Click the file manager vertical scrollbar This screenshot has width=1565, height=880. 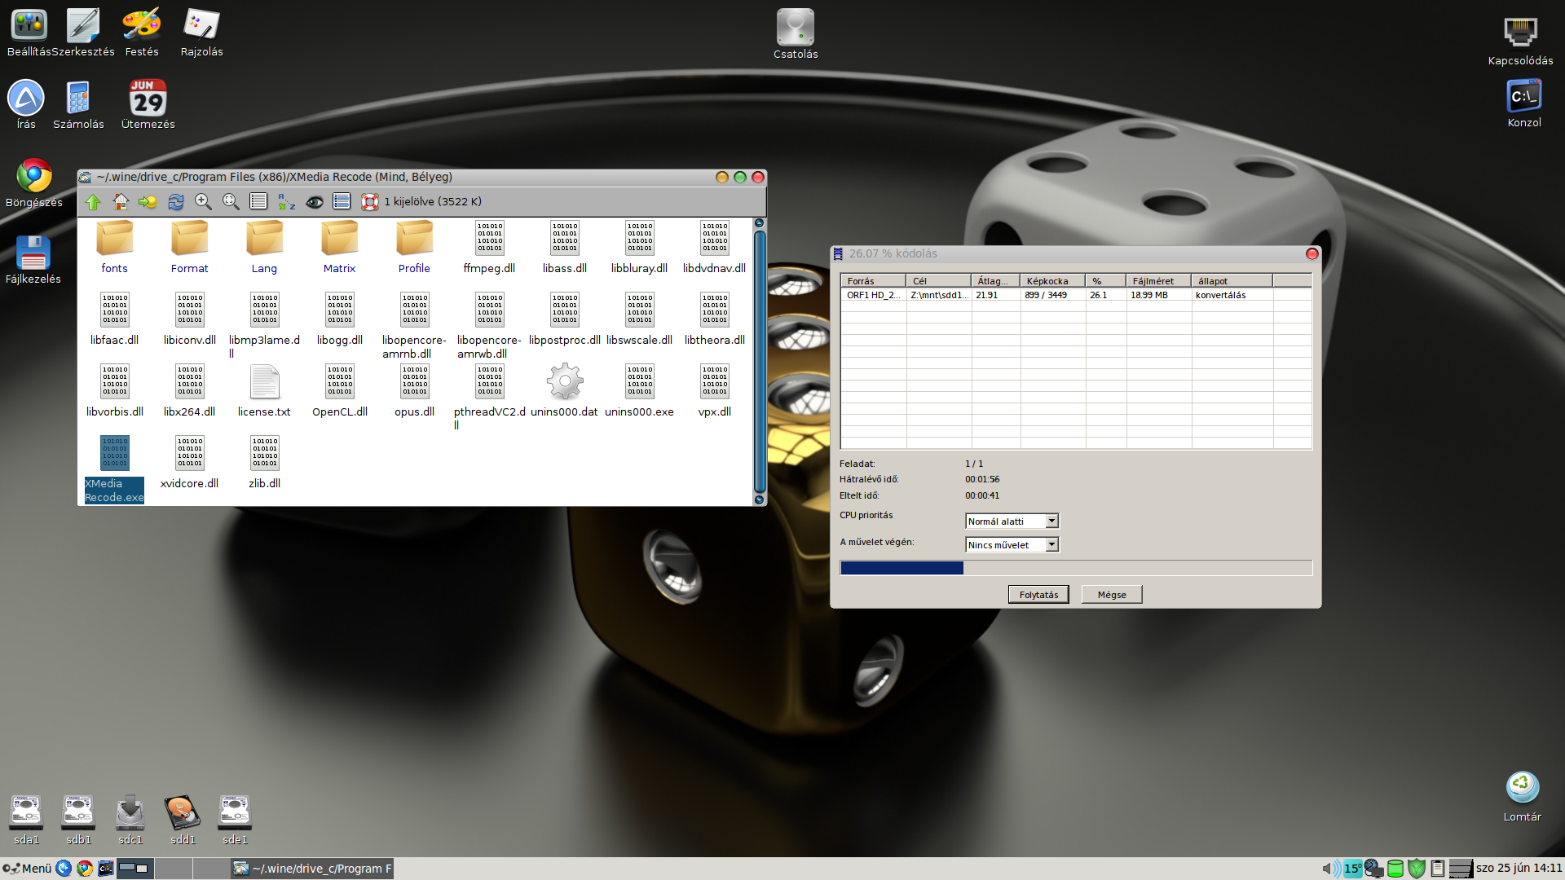[x=760, y=362]
